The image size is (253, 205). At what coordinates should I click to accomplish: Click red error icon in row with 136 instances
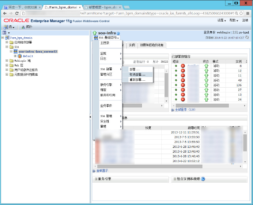pyautogui.click(x=183, y=85)
